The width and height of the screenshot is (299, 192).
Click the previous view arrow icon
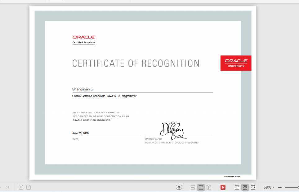(x=21, y=187)
